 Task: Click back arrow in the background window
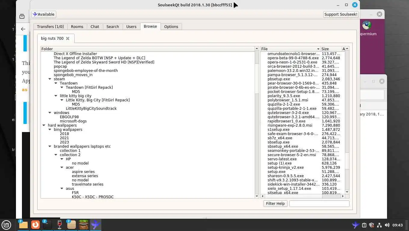pyautogui.click(x=23, y=29)
